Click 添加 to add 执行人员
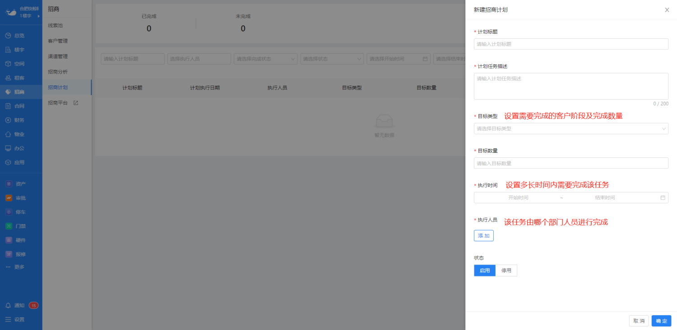Screen dimensions: 677x330 [x=484, y=236]
